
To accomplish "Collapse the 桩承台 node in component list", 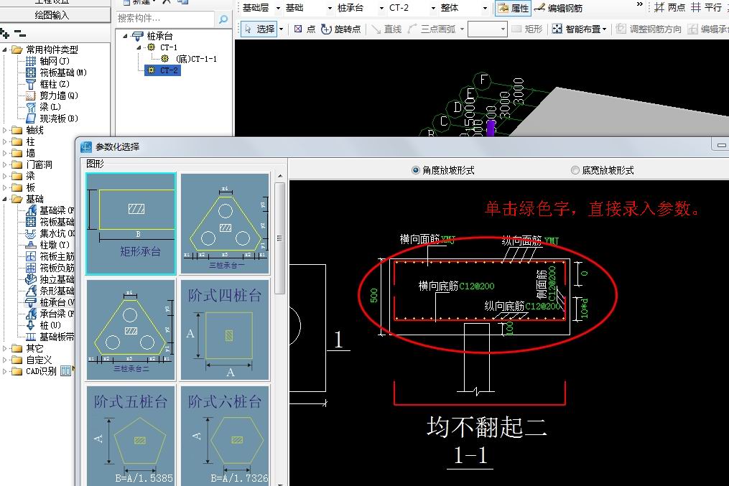I will pos(126,35).
